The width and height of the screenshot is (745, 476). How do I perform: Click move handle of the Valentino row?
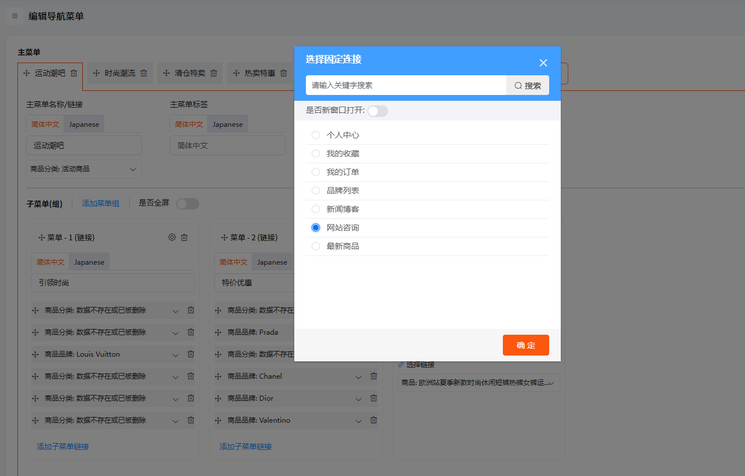point(218,420)
